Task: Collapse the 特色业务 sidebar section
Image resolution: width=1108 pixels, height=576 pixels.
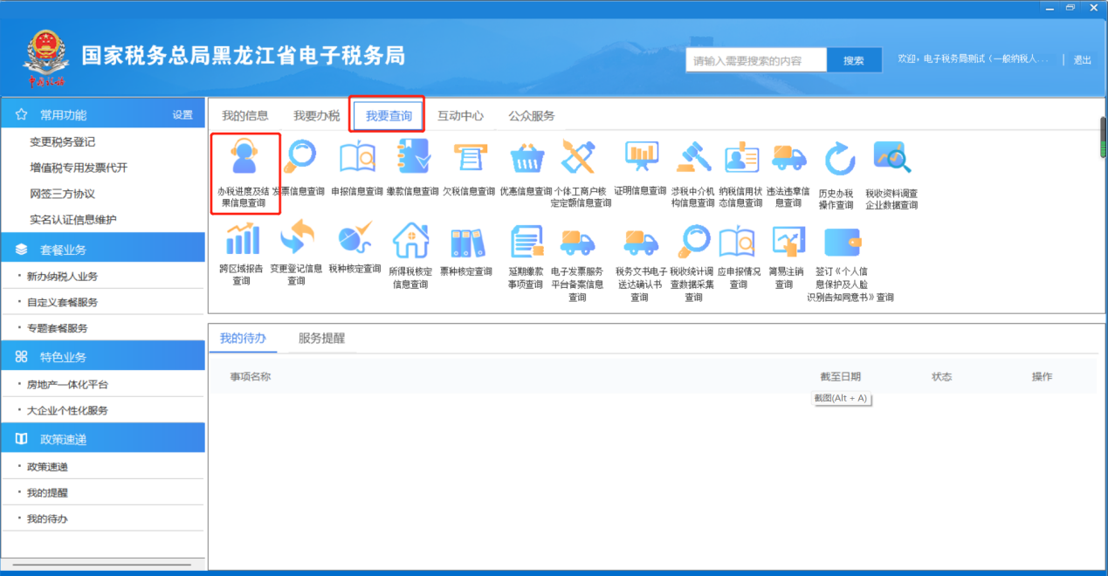Action: point(103,357)
